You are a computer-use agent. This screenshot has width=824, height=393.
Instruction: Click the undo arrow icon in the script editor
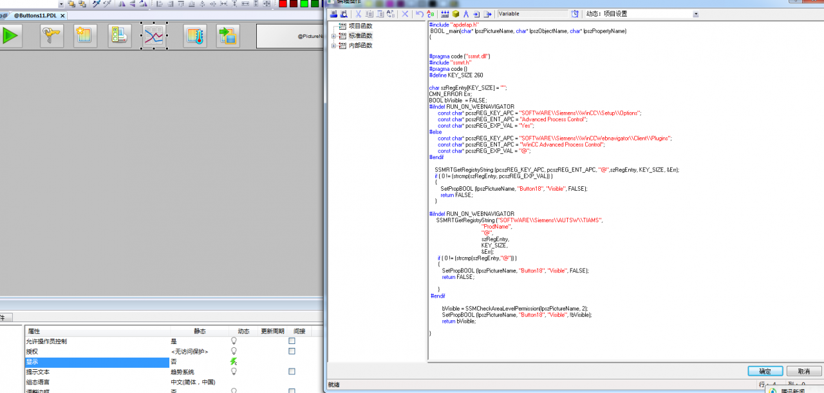pos(420,14)
